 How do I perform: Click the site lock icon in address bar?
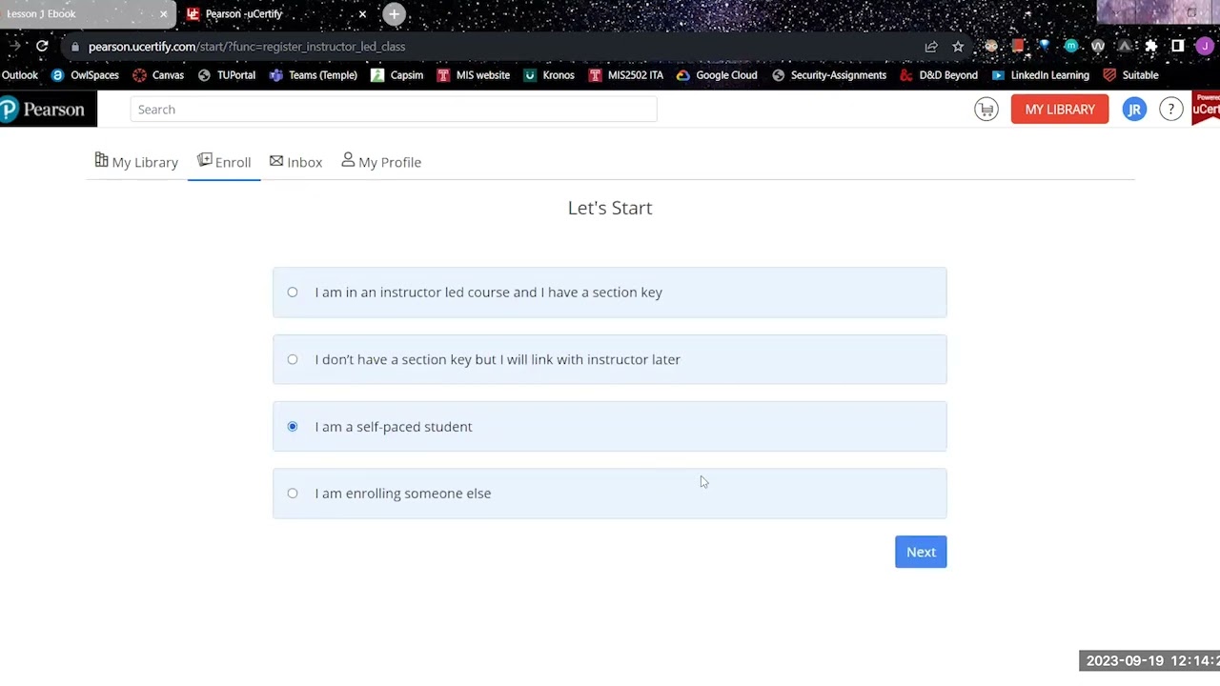click(74, 47)
